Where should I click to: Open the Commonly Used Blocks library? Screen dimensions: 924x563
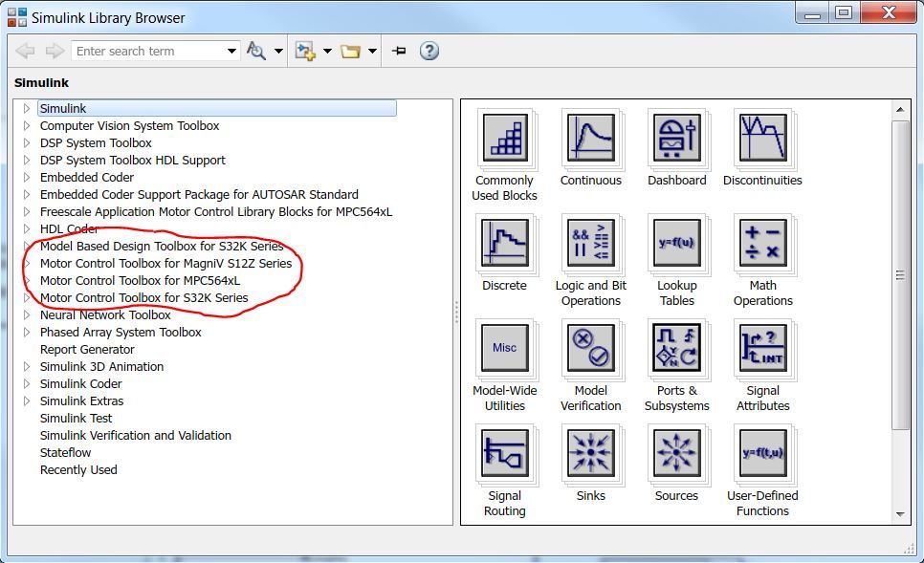coord(505,138)
